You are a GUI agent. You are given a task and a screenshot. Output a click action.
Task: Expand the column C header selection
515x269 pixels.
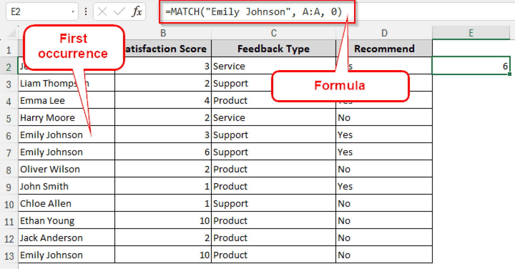[274, 33]
